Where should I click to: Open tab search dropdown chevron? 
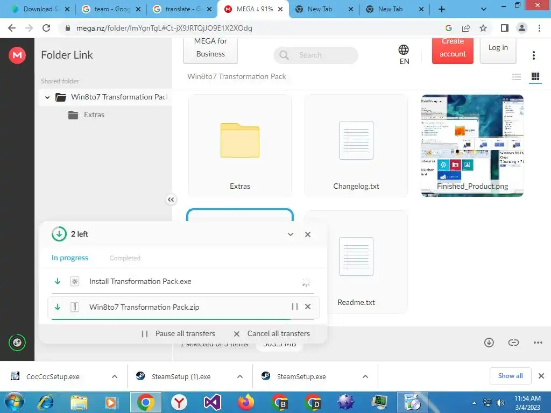pyautogui.click(x=484, y=9)
